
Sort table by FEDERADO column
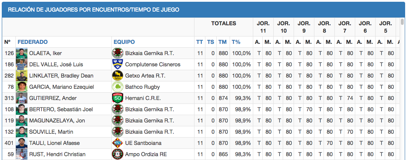[33, 42]
